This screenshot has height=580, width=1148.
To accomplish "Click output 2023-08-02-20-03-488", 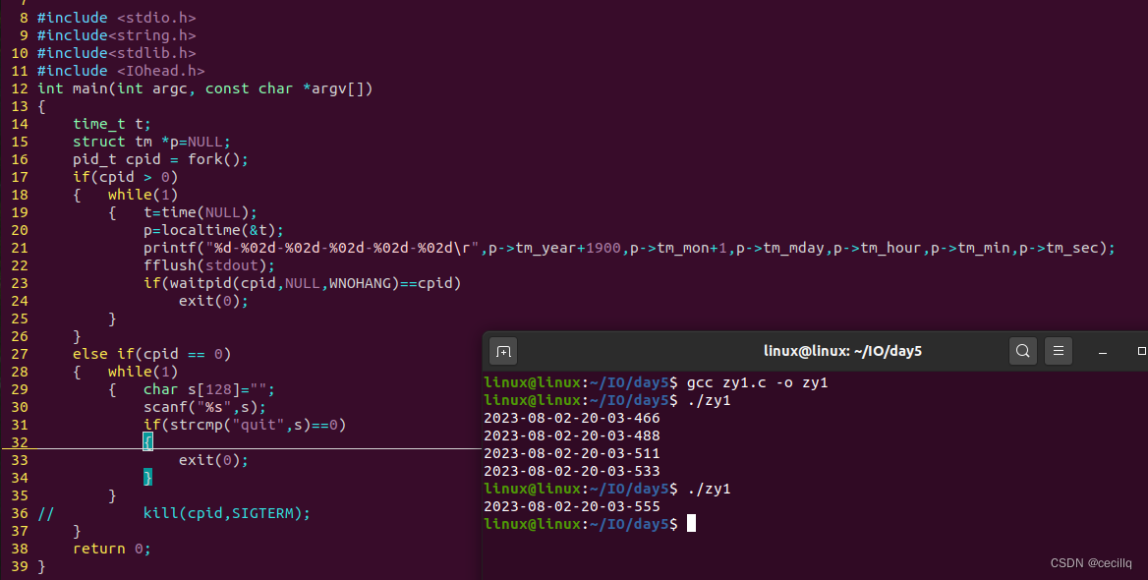I will (572, 435).
